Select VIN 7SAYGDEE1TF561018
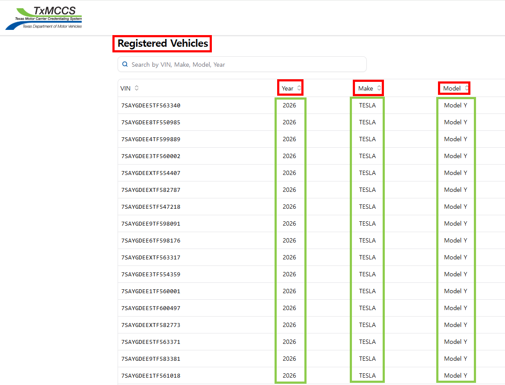Image resolution: width=505 pixels, height=385 pixels. pyautogui.click(x=151, y=375)
